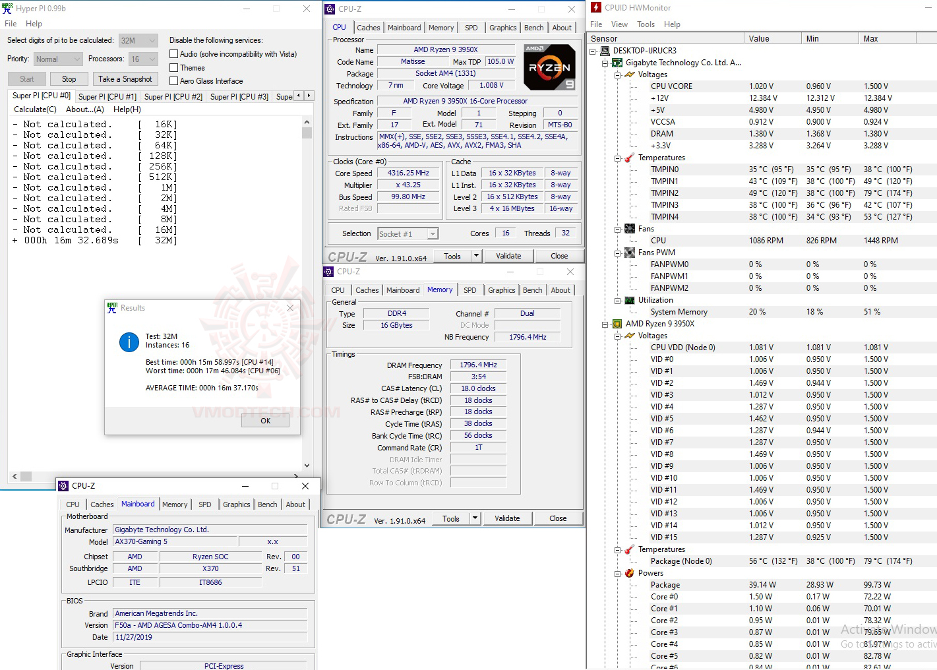Viewport: 937px width, 670px height.
Task: Open SPD tab in CPU-Z Memory window
Action: click(469, 290)
